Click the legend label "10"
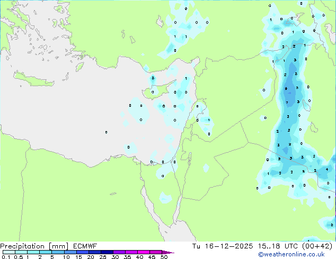Image resolution: width=336 pixels, height=259 pixels. pos(66,257)
